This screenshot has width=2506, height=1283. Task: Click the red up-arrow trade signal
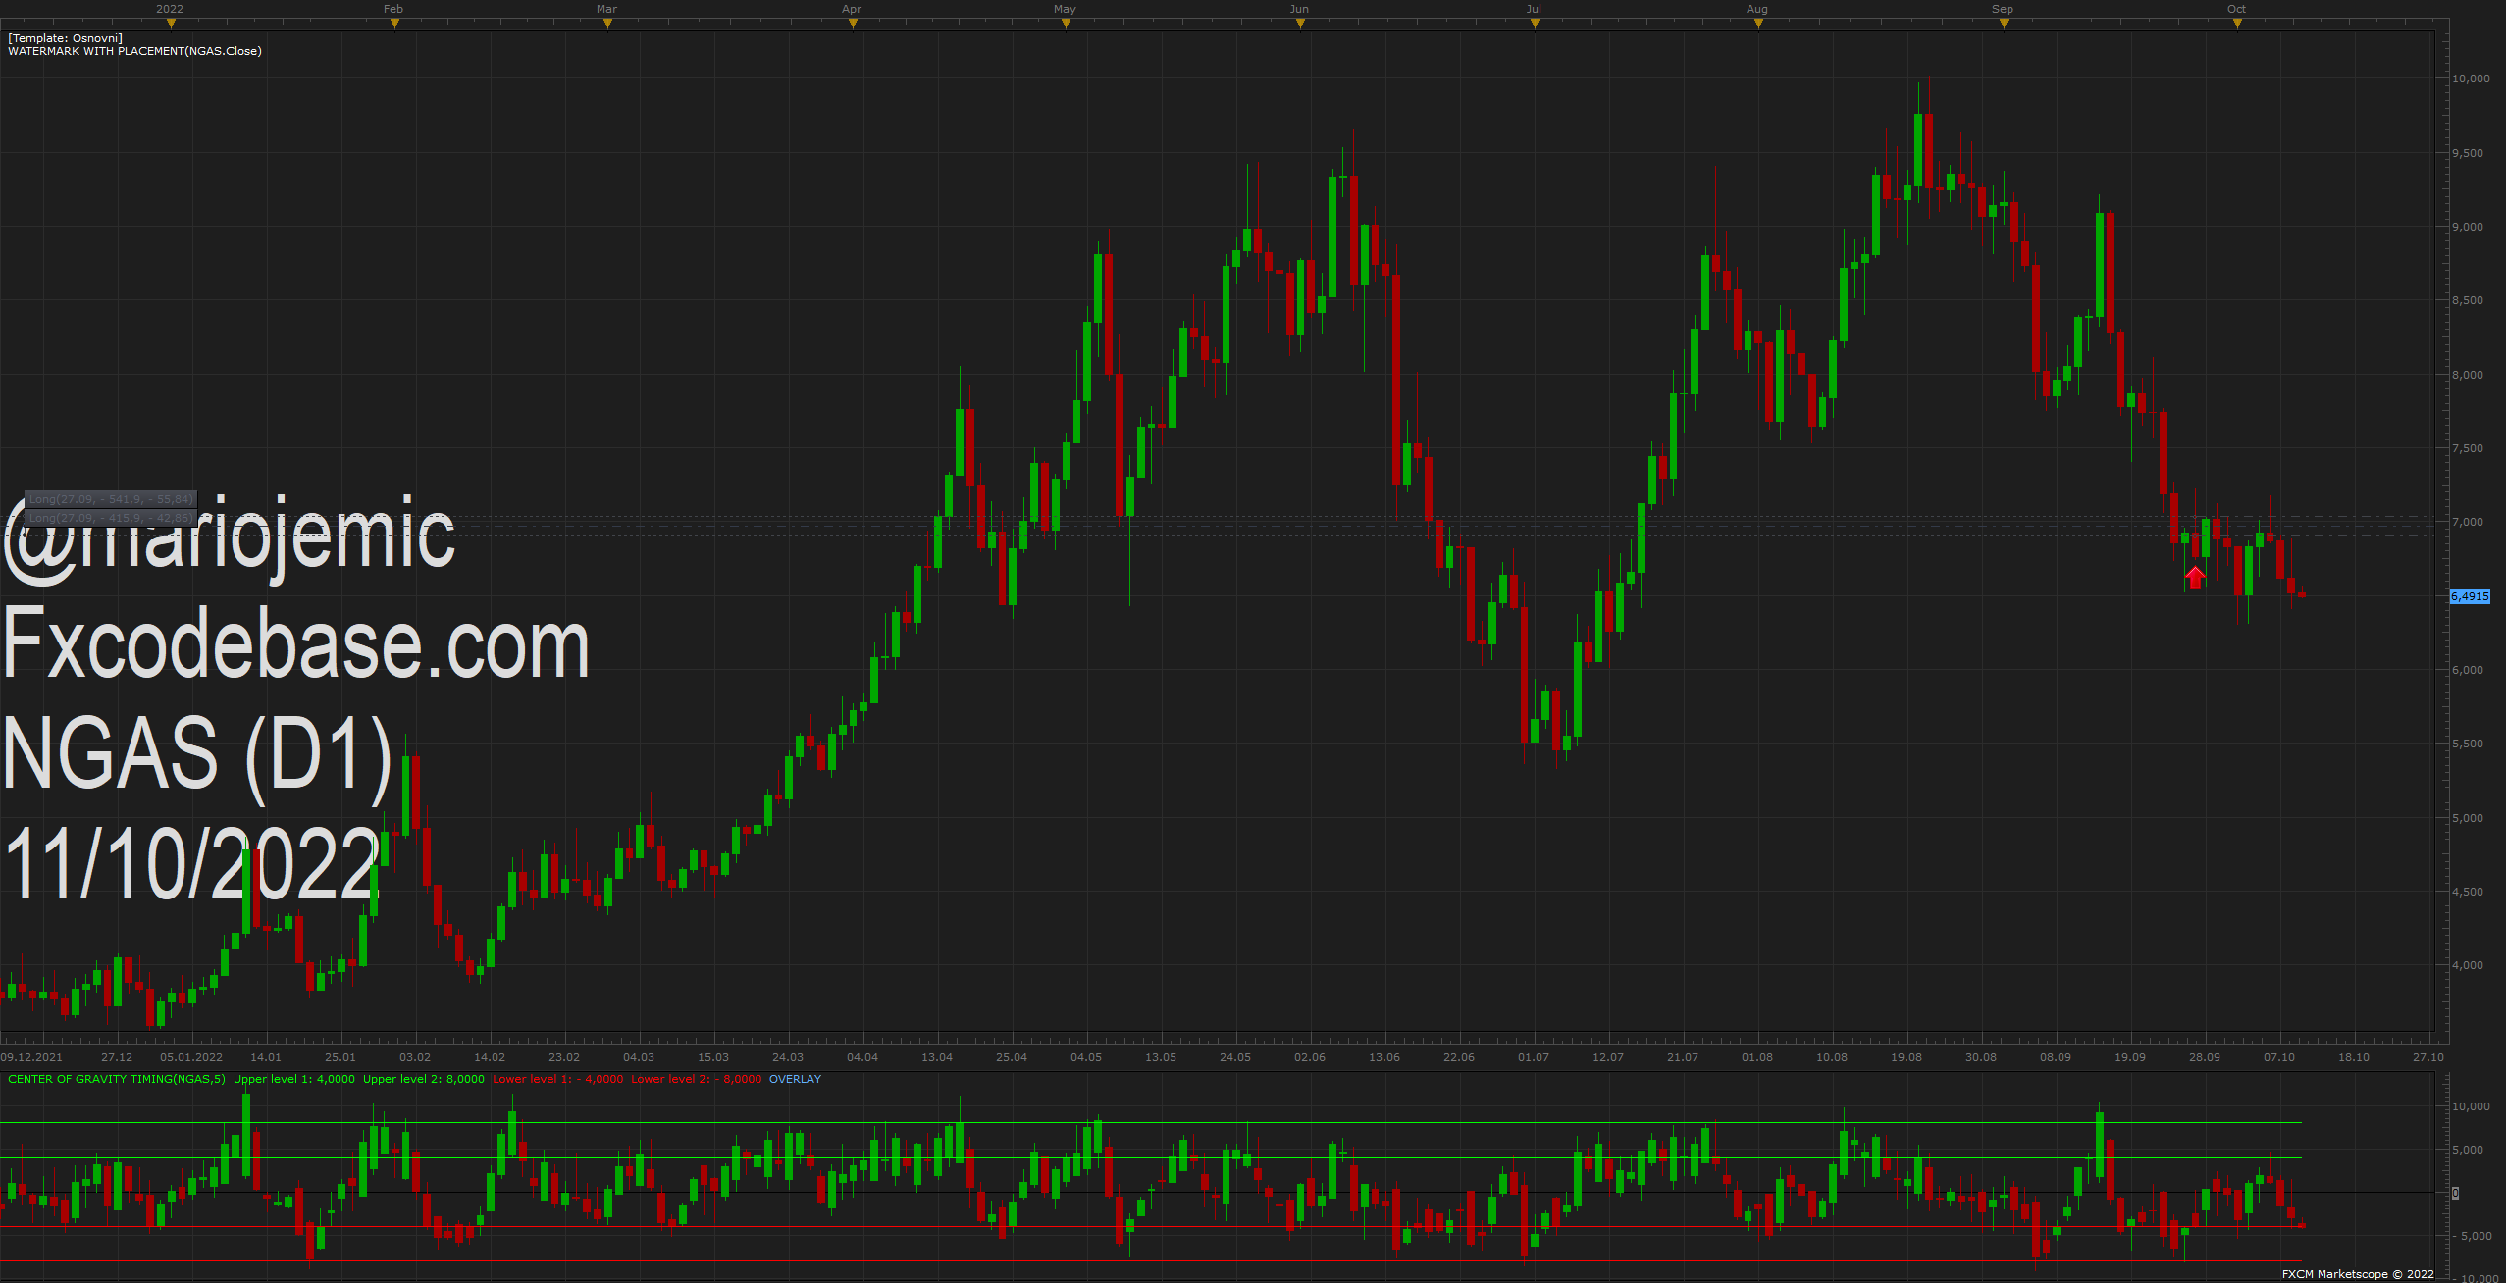2195,577
